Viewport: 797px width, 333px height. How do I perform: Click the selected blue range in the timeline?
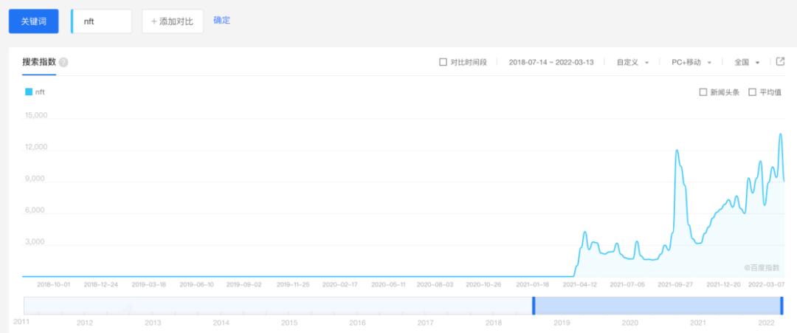pyautogui.click(x=657, y=305)
